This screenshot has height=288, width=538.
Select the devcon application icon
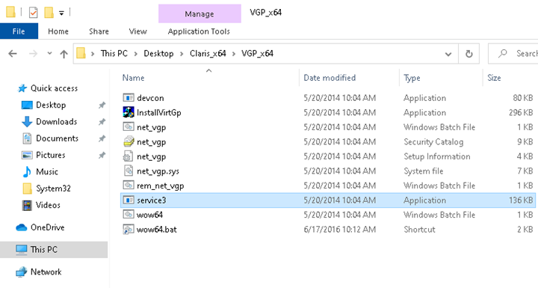129,98
